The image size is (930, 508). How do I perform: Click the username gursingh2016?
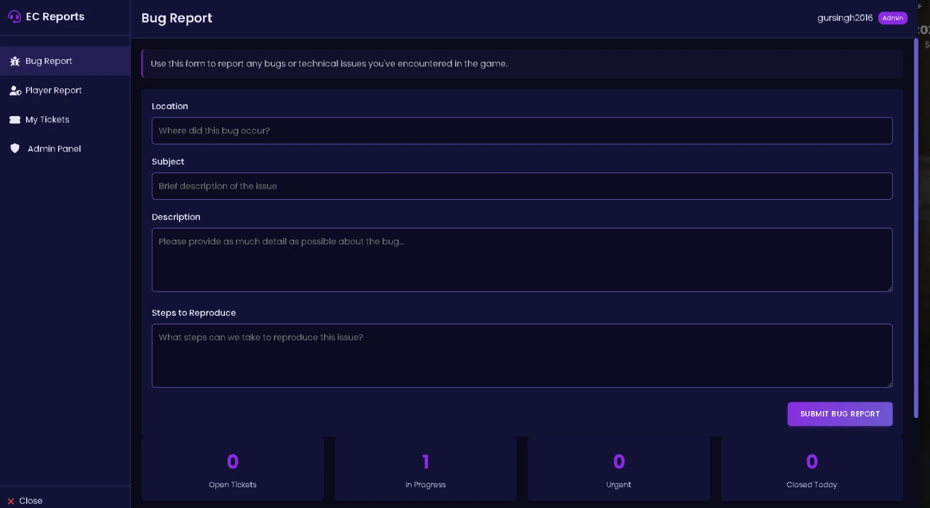(845, 18)
